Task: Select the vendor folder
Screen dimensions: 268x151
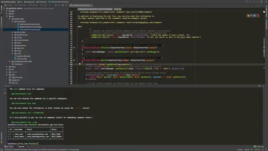Action: (13, 72)
